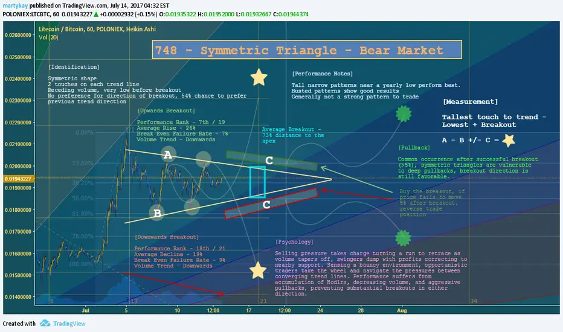Click the 17 date label on time axis
Screen dimensions: 563x332
(x=249, y=310)
